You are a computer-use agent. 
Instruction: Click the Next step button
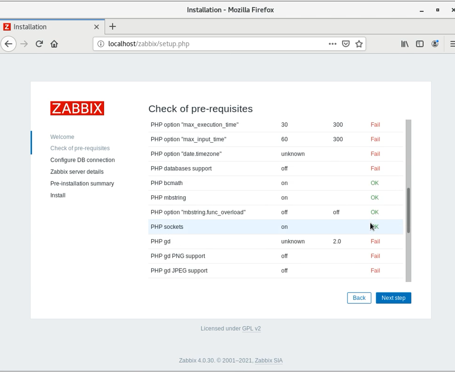pyautogui.click(x=393, y=298)
